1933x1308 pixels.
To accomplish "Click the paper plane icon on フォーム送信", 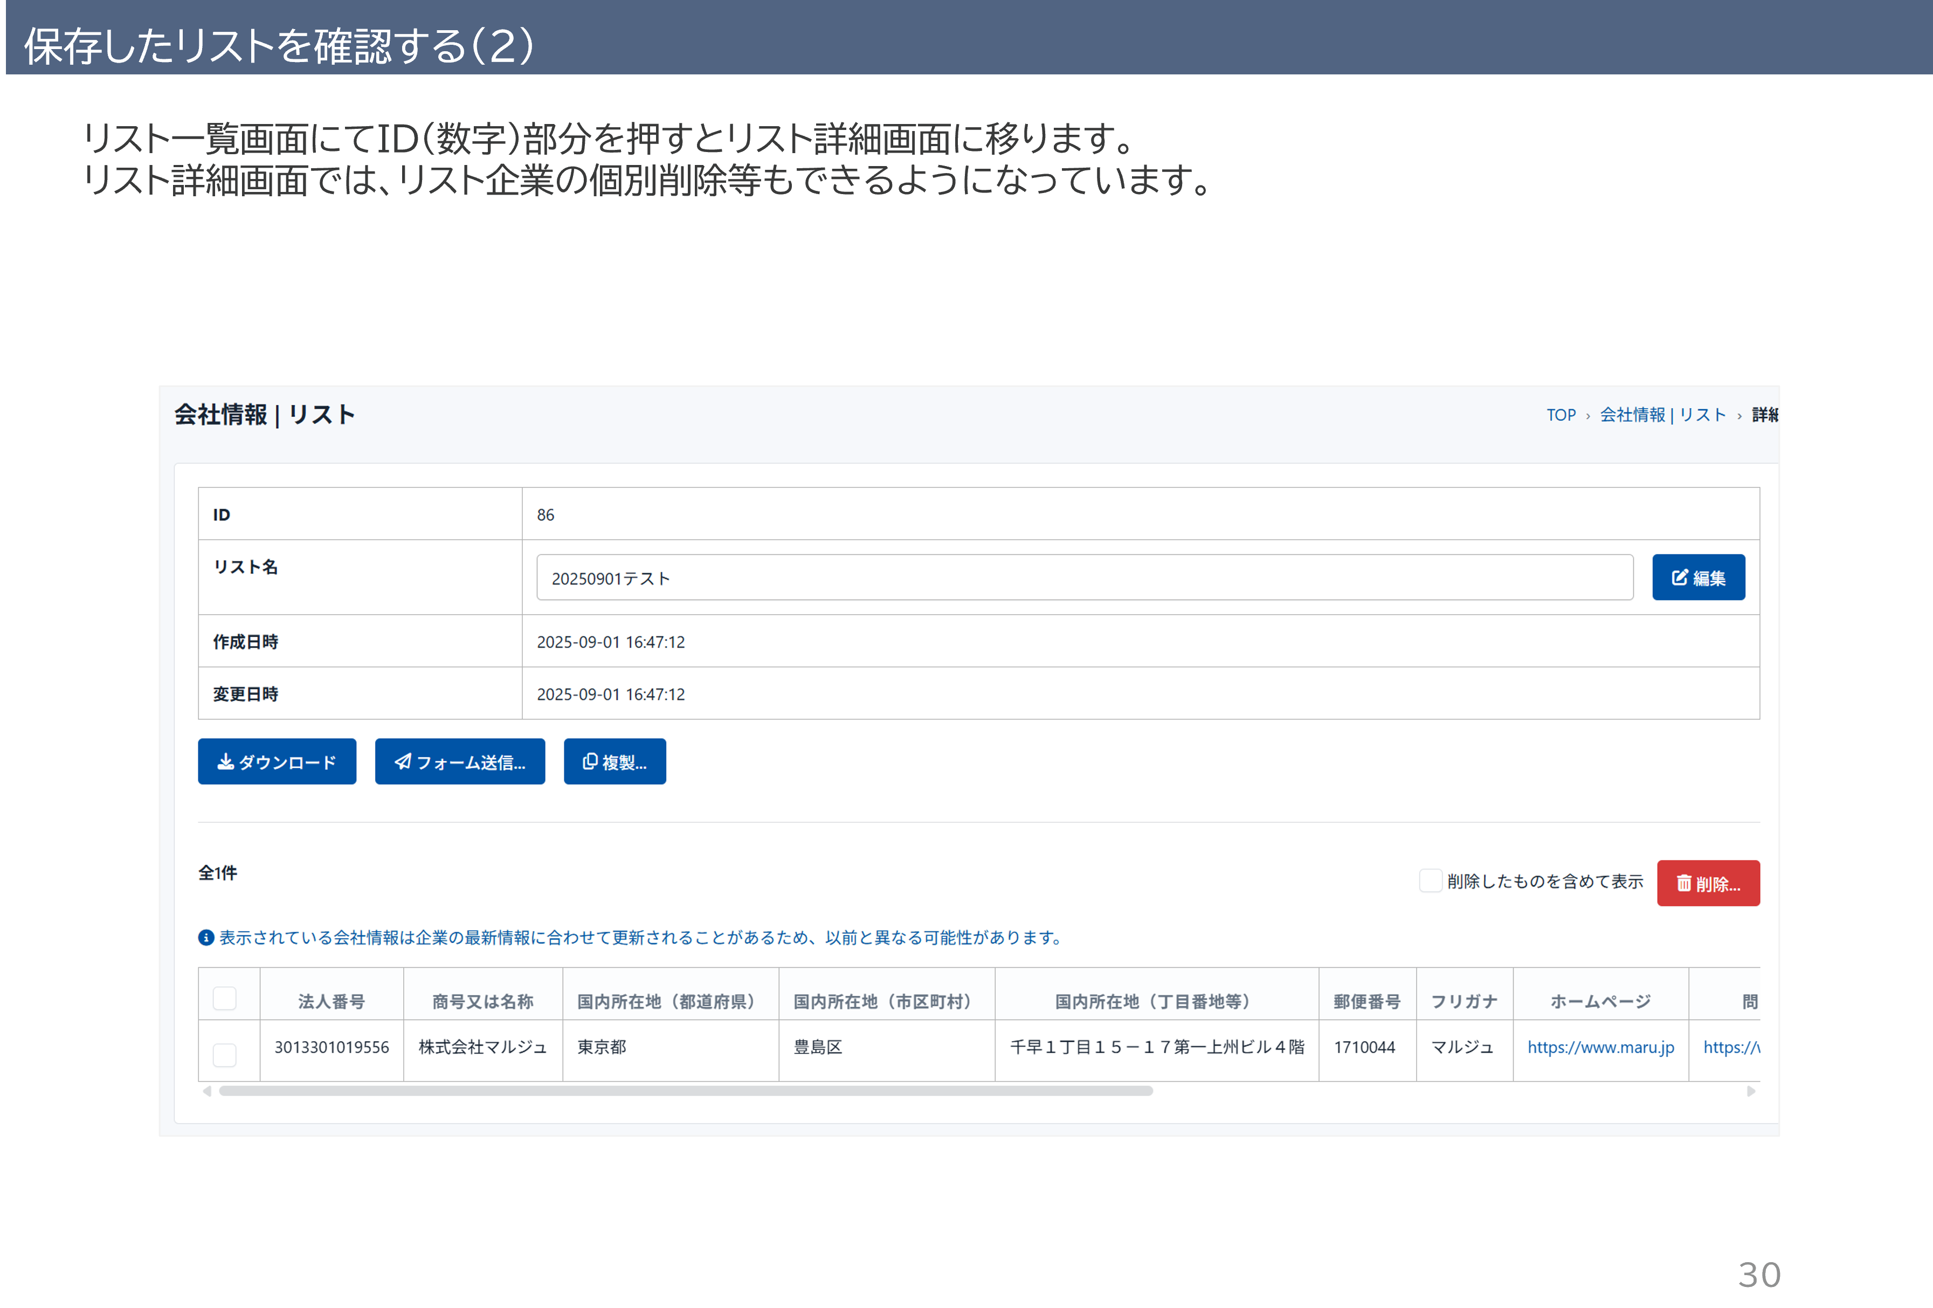I will [403, 761].
